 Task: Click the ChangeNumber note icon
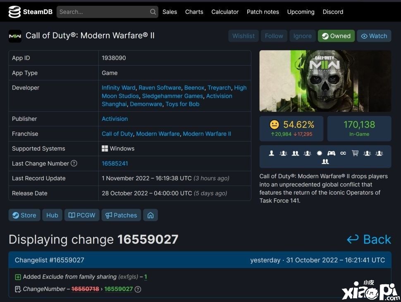[x=18, y=289]
